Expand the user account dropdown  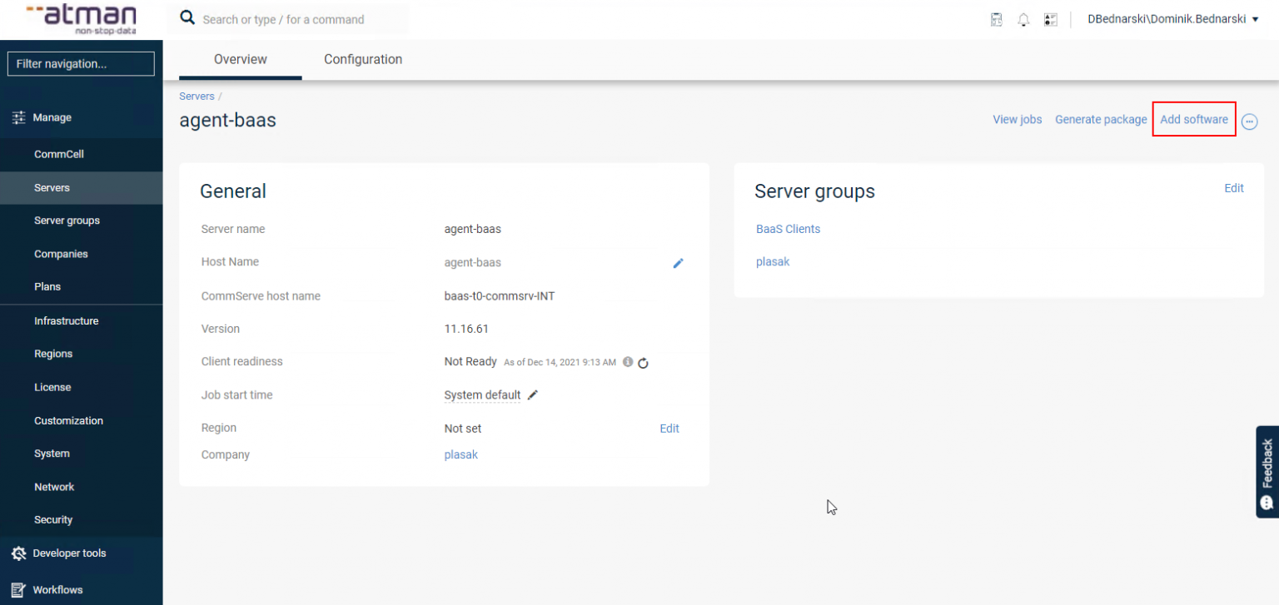[x=1172, y=19]
